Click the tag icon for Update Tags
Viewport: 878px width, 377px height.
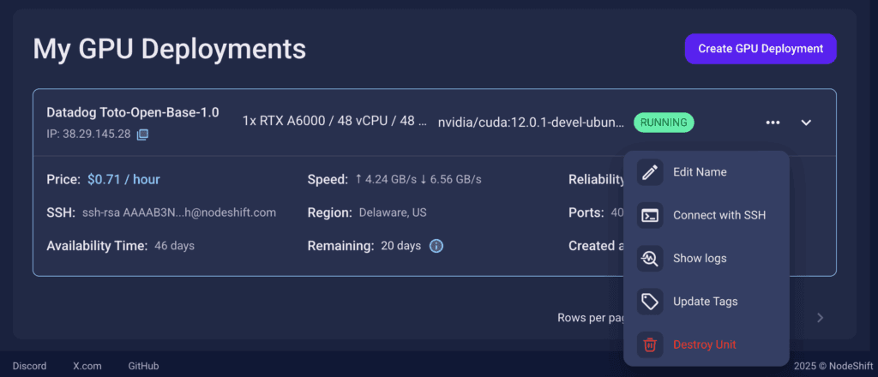(651, 302)
